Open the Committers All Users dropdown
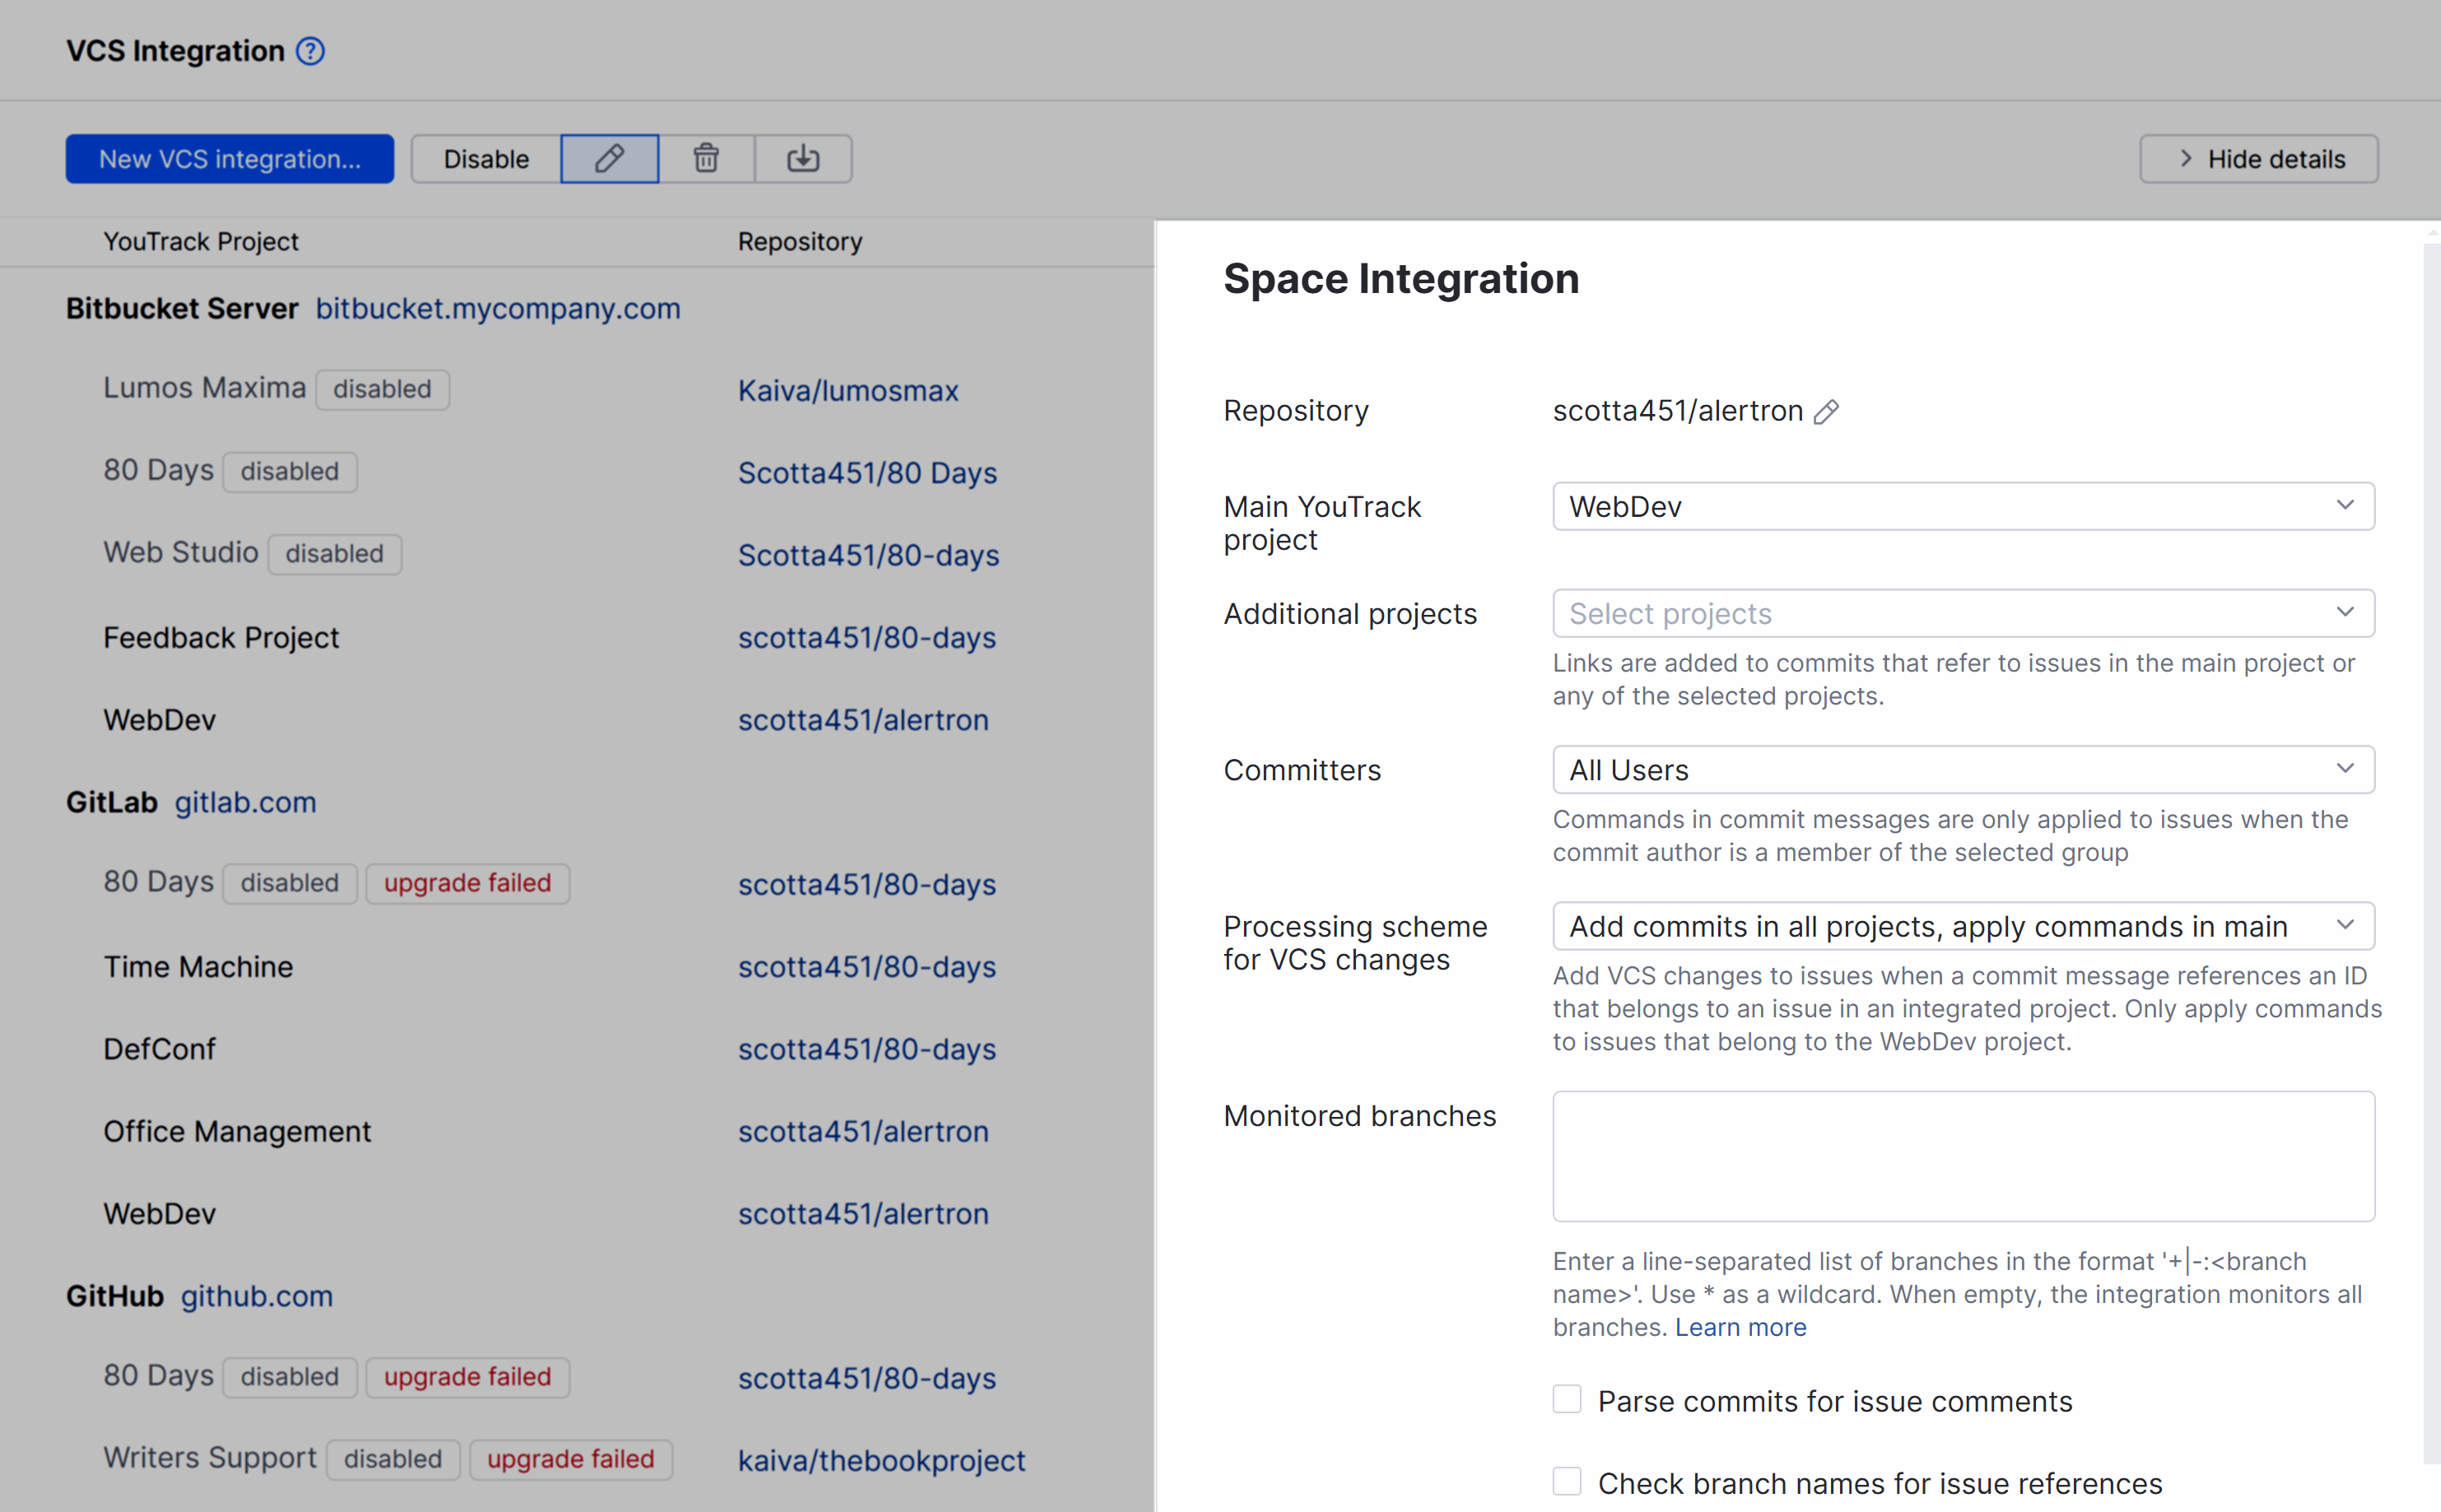Screen dimensions: 2441x1512 [1962, 770]
